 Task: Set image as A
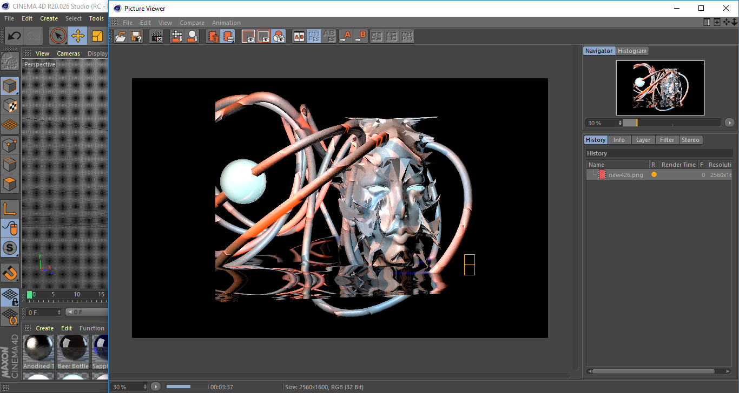coord(345,37)
